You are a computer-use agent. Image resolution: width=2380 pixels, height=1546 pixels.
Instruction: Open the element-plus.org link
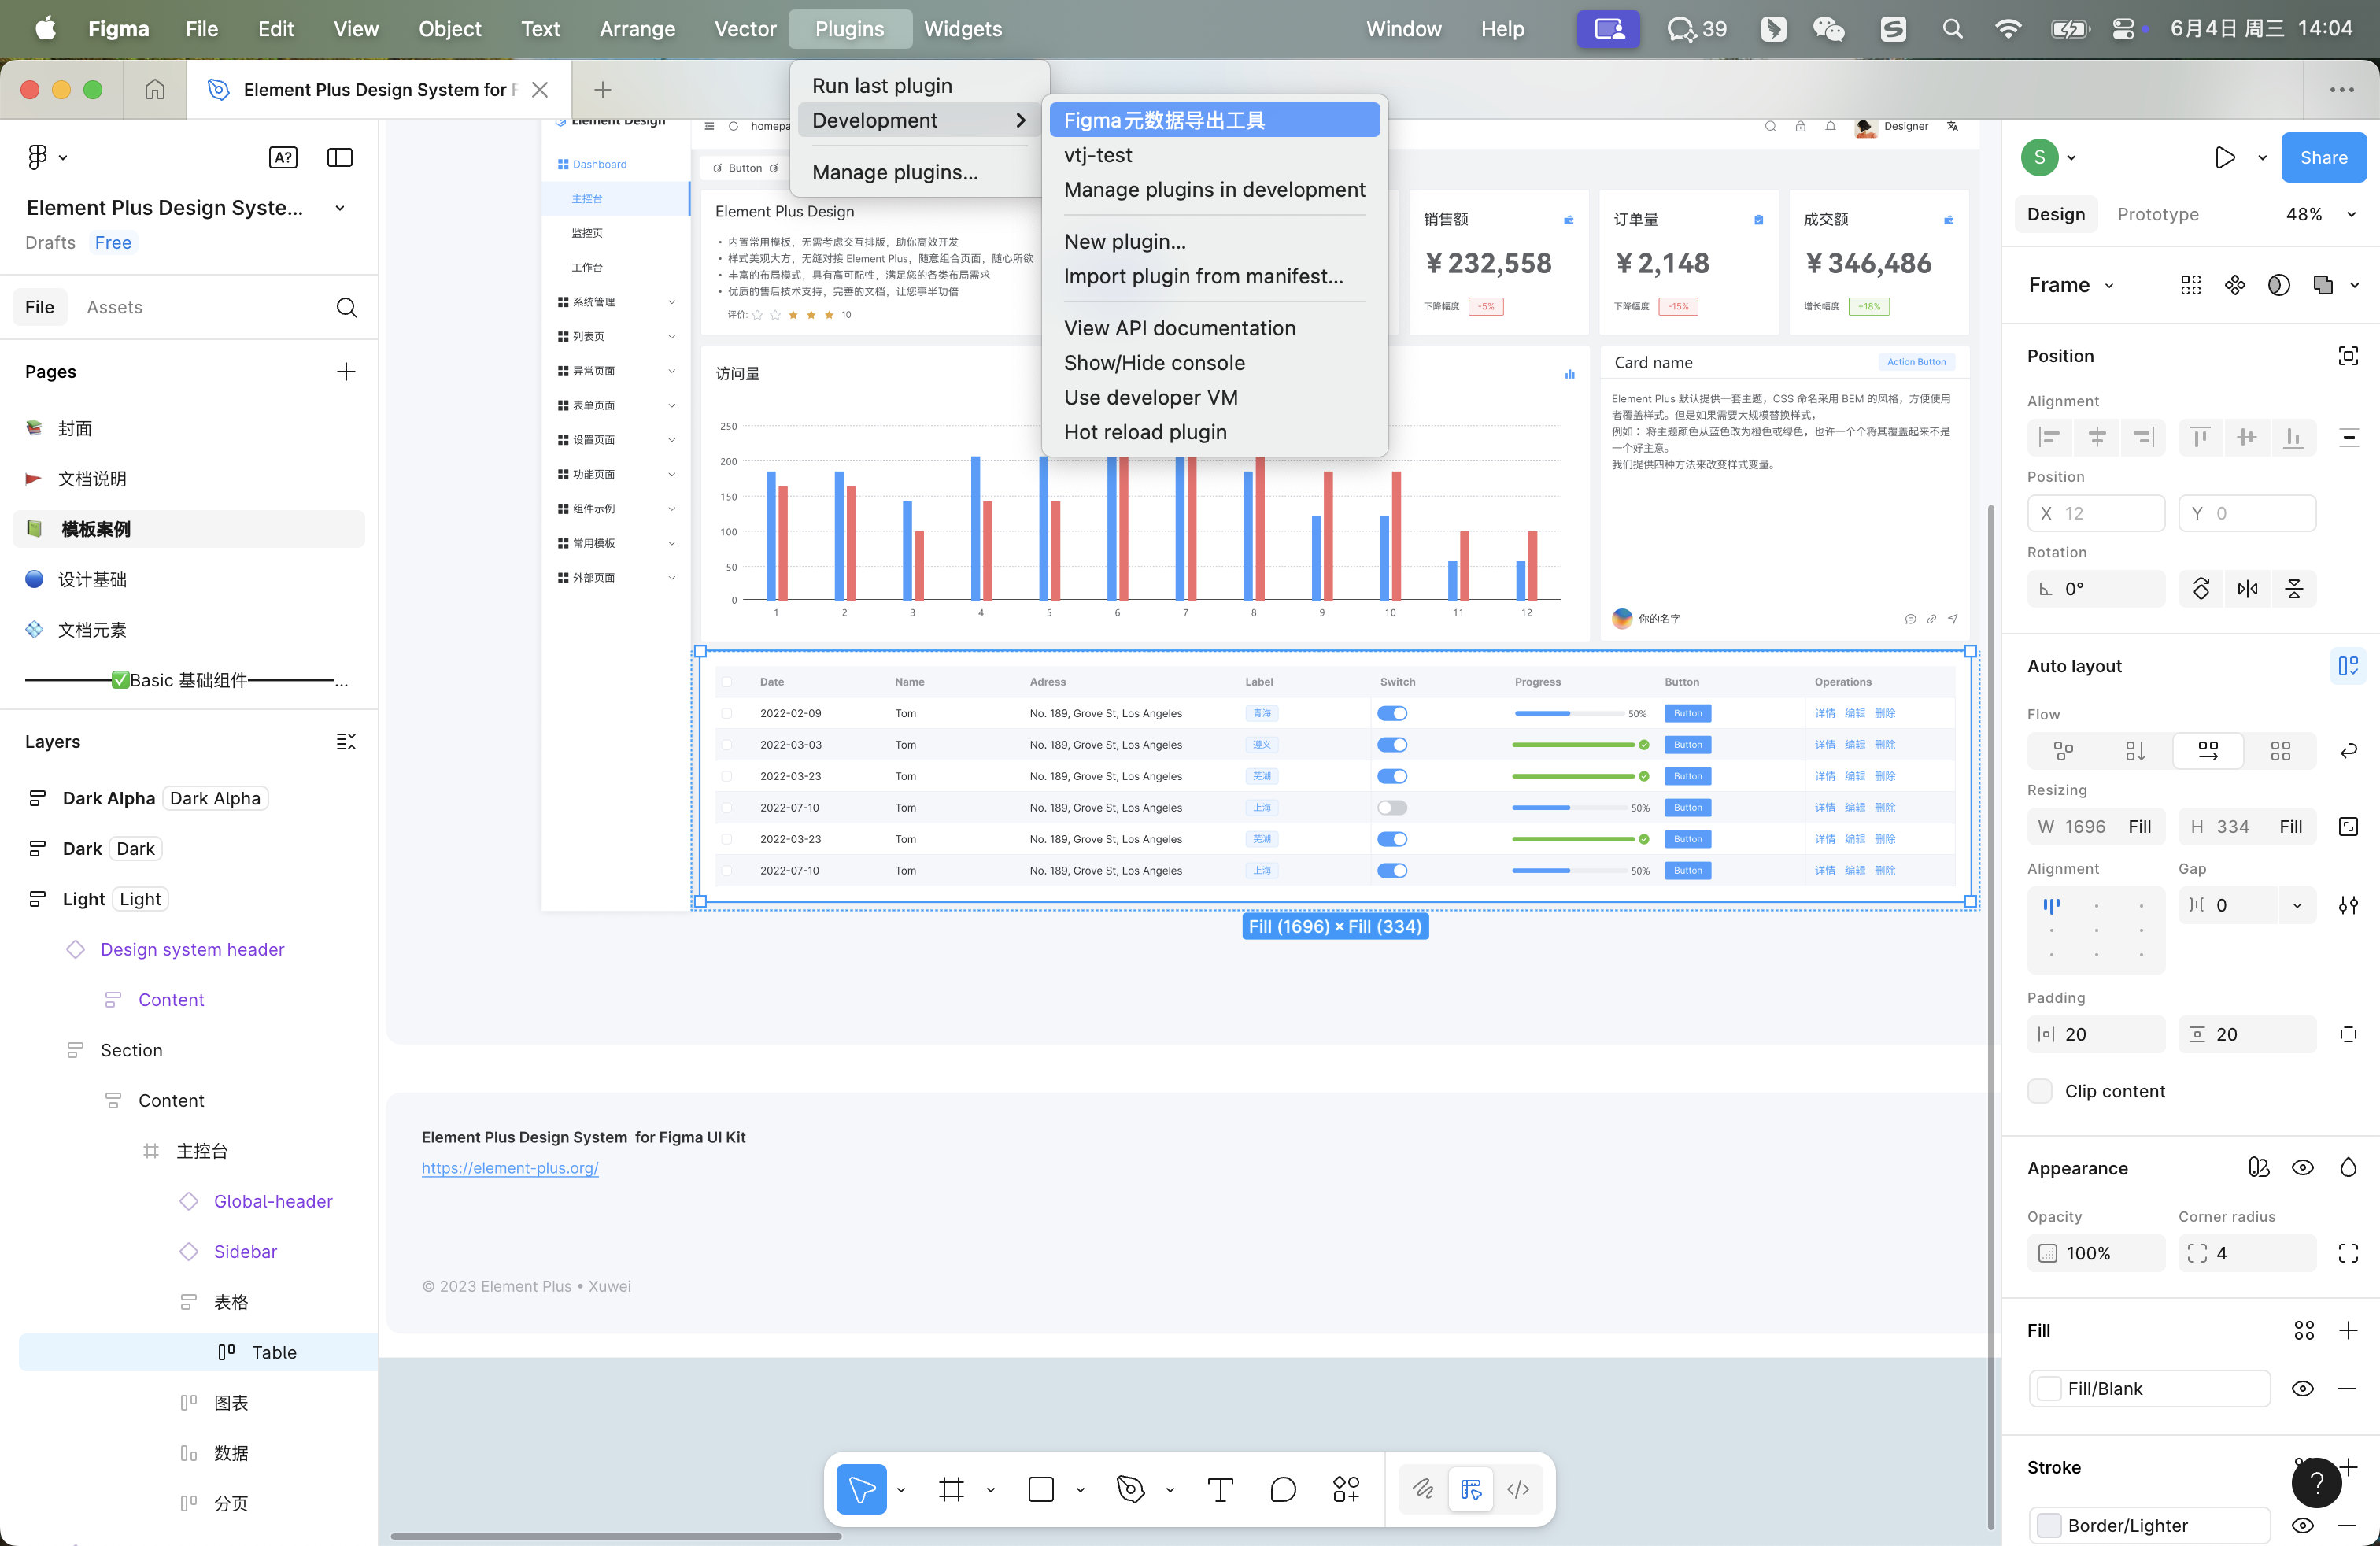click(x=510, y=1167)
